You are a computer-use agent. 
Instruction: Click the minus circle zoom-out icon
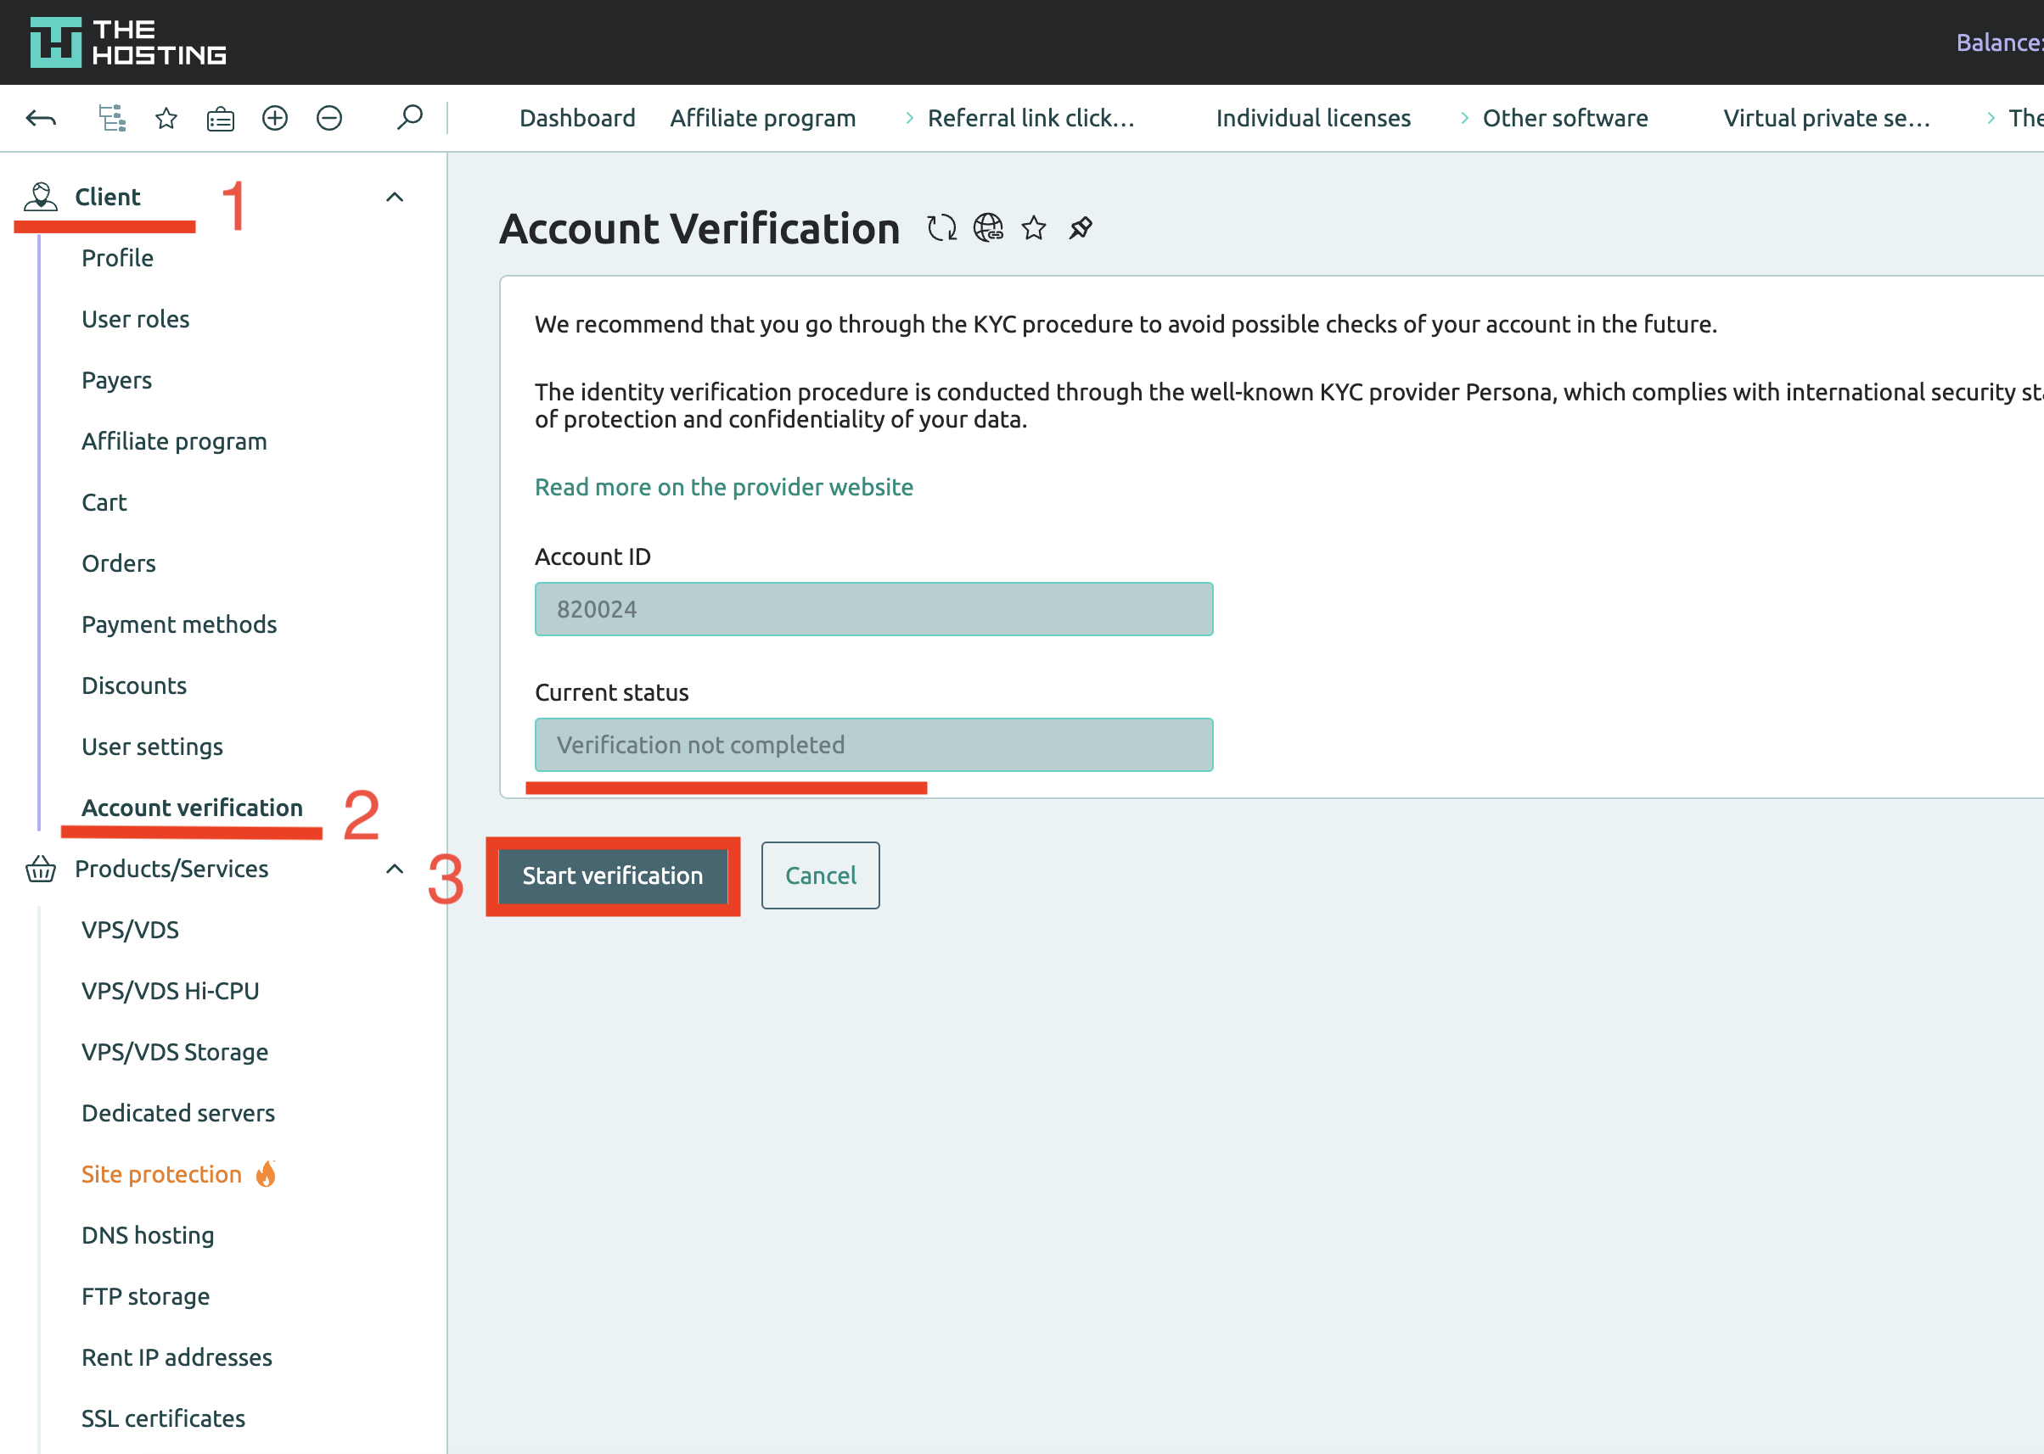329,118
